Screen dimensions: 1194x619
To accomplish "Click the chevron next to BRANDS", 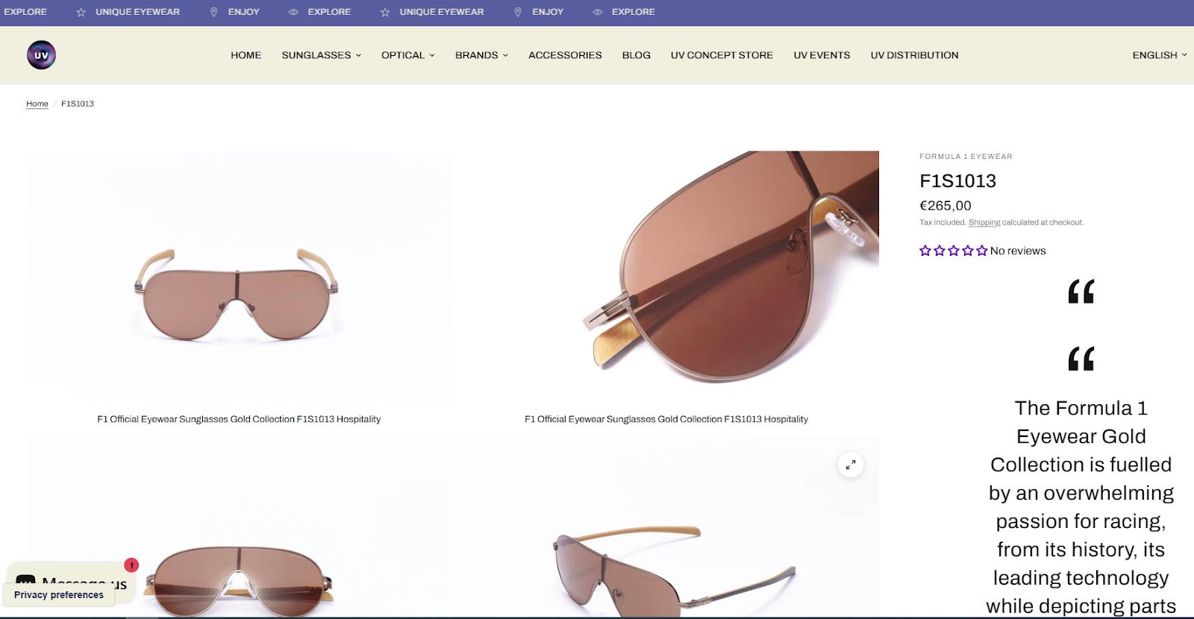I will (505, 55).
